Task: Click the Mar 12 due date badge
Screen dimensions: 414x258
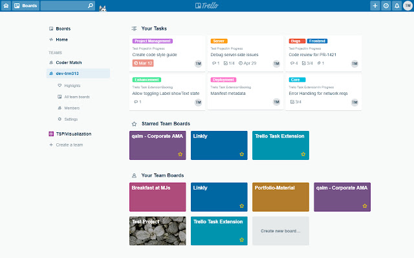Action: [143, 63]
